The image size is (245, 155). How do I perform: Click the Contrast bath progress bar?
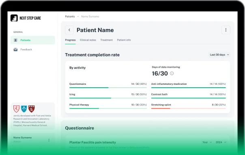coord(189,98)
